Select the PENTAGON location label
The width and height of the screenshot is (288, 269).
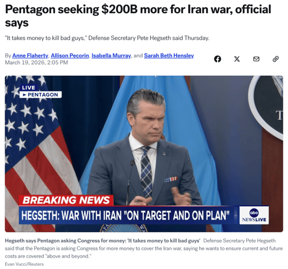[x=41, y=95]
